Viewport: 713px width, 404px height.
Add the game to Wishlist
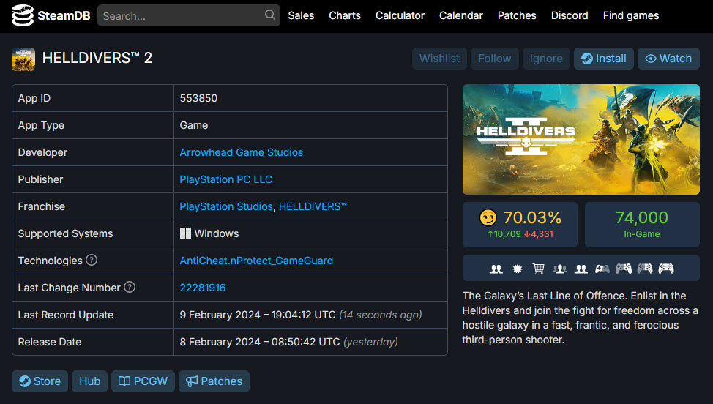pyautogui.click(x=439, y=59)
